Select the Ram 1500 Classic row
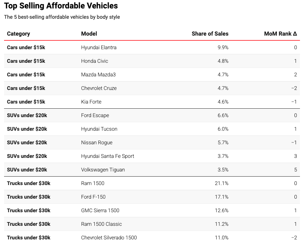The image size is (304, 246). coord(152,224)
